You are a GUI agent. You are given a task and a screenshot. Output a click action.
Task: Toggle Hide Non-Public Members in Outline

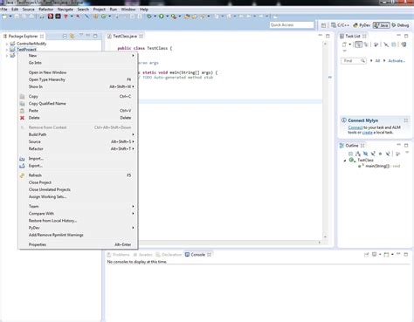coord(380,154)
